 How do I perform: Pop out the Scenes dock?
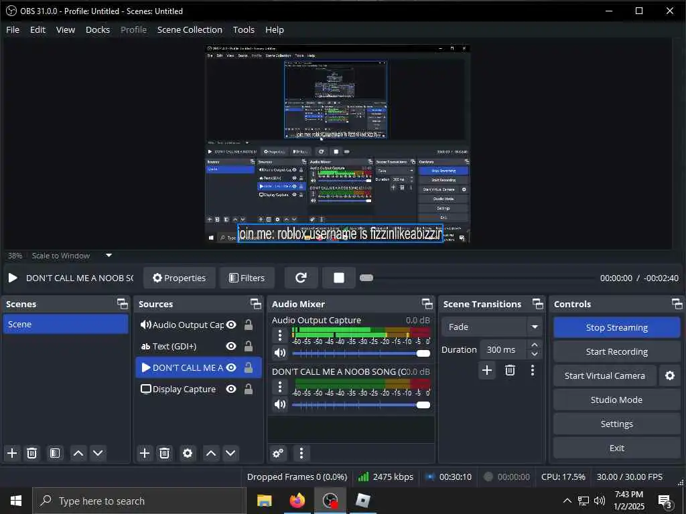(123, 304)
